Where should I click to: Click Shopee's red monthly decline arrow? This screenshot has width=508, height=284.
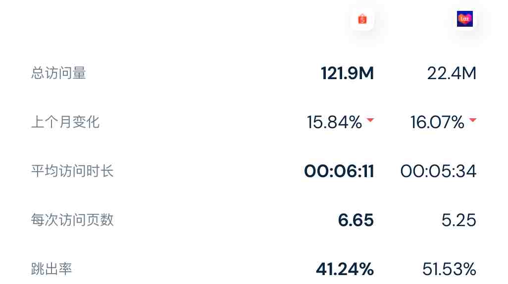point(370,120)
